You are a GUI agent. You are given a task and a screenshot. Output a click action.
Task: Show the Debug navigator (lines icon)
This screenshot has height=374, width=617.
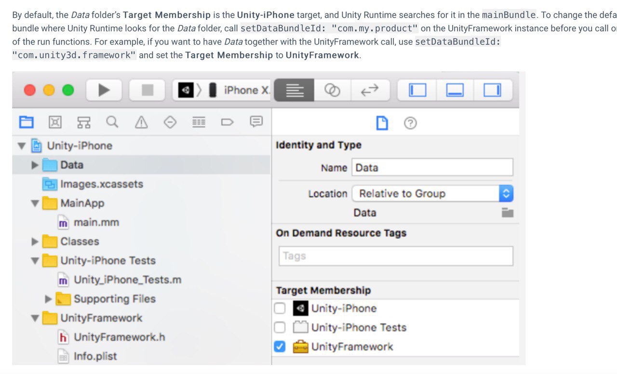click(x=199, y=122)
